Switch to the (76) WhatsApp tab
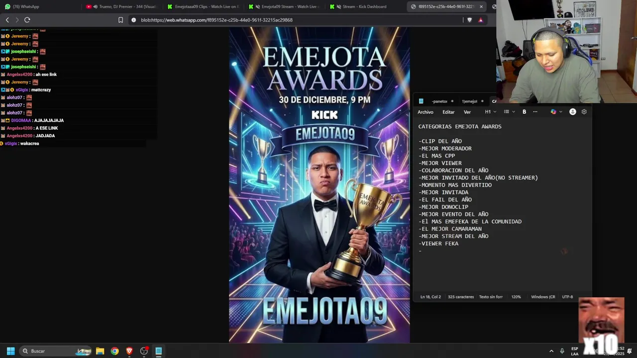 point(41,6)
